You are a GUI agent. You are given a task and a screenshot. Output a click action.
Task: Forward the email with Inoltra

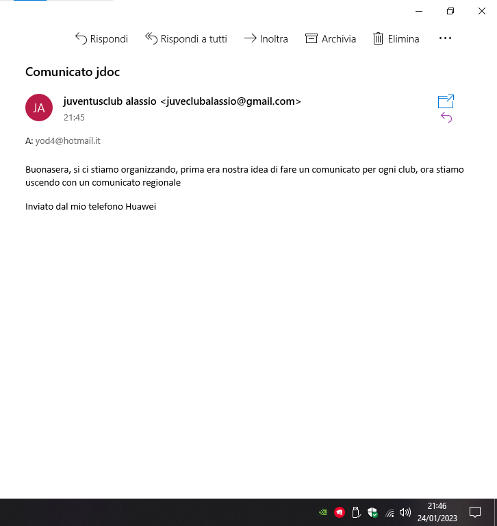click(x=266, y=39)
